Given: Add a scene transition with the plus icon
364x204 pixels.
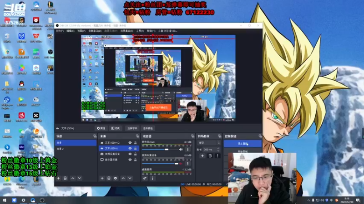Looking at the screenshot, I should [x=202, y=156].
